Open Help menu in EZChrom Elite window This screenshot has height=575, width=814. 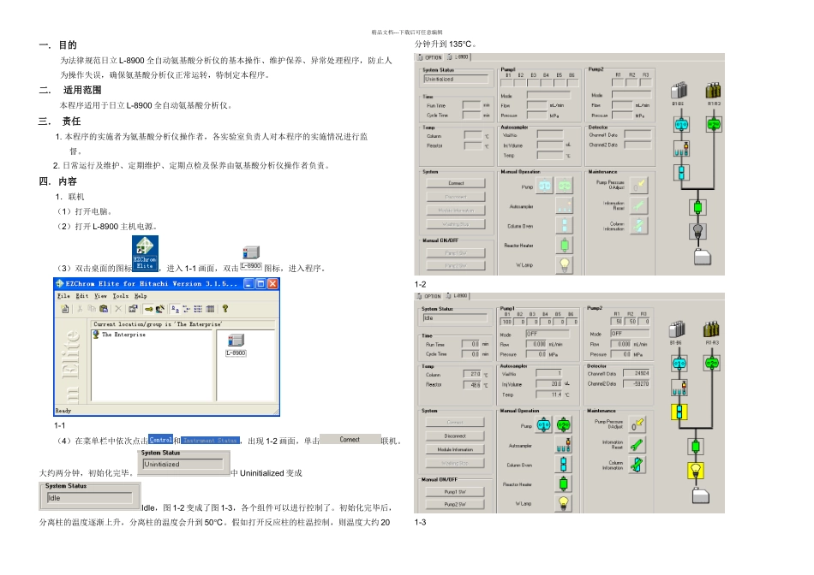pos(141,296)
